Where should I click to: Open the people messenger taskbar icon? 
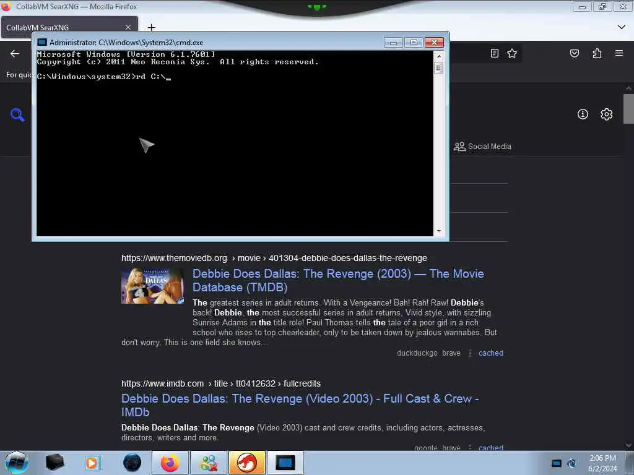209,463
